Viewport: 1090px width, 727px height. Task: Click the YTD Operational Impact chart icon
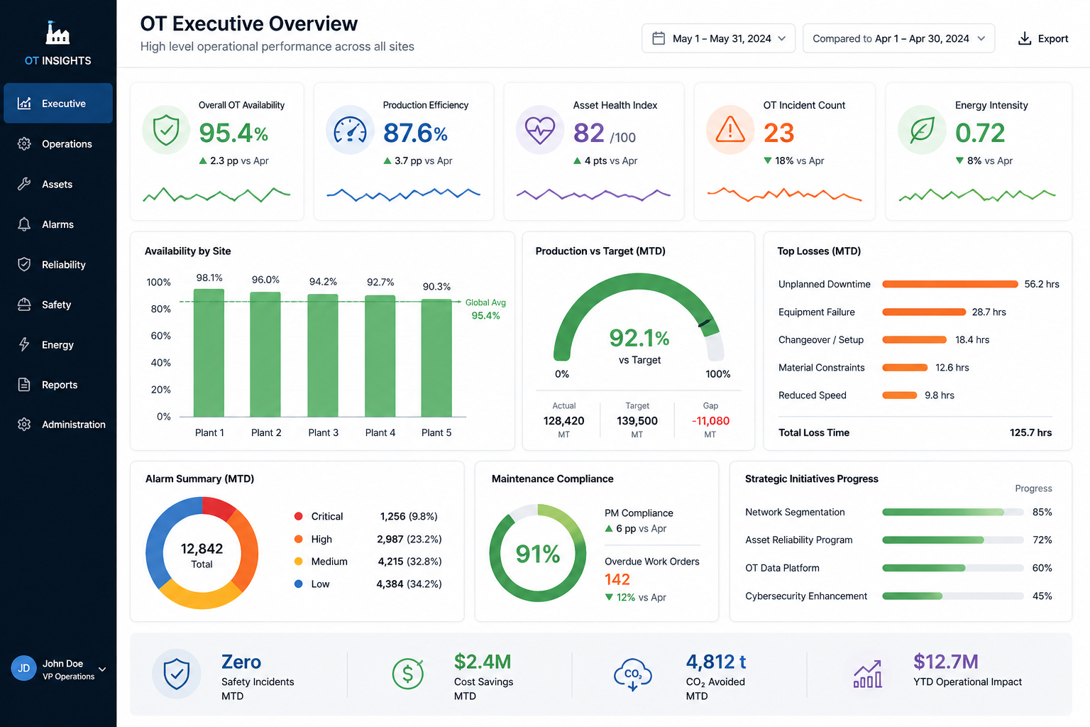pos(867,674)
